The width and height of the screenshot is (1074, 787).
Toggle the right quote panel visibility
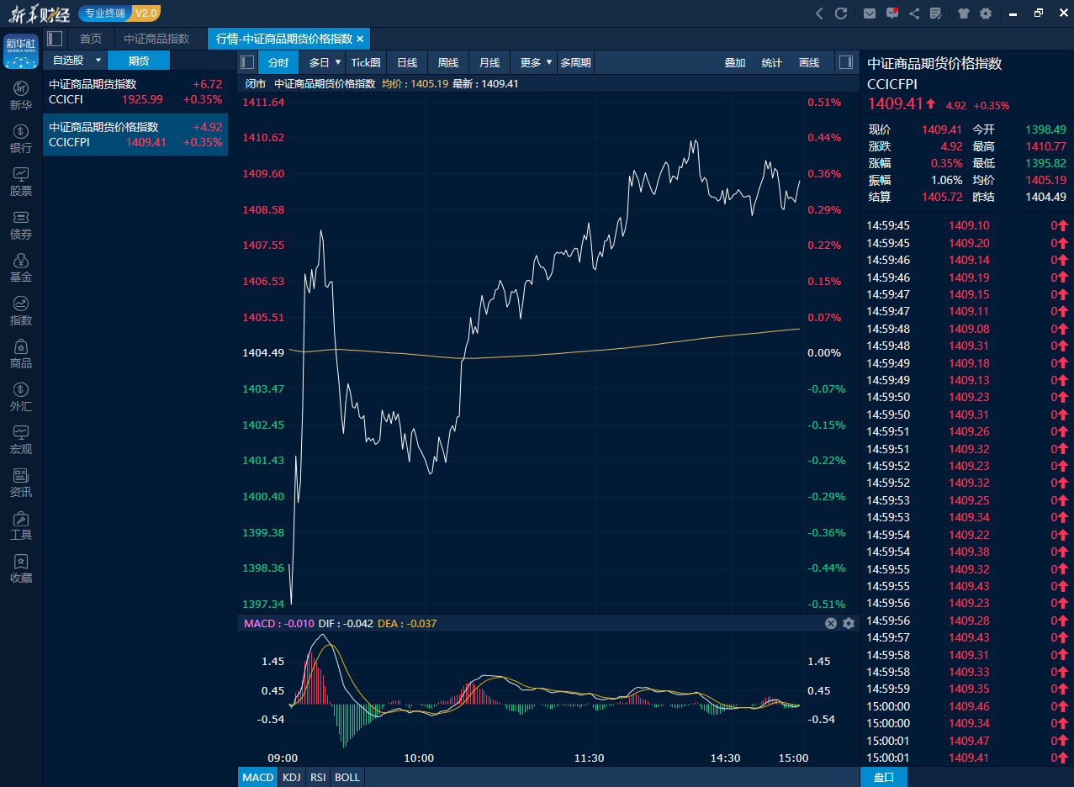[847, 62]
